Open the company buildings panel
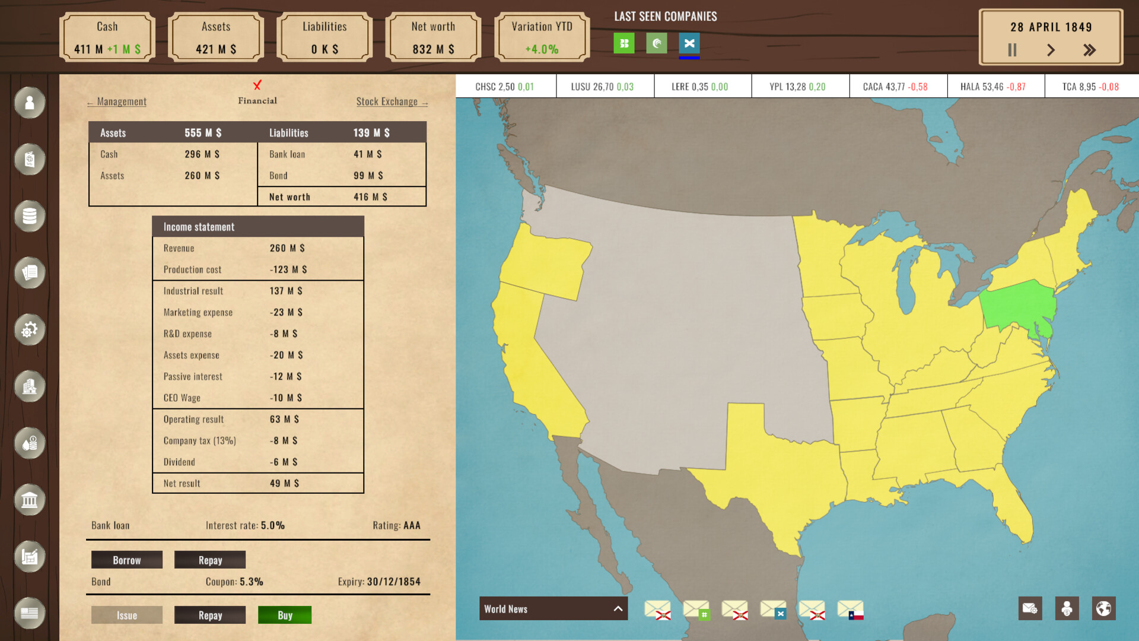 [29, 386]
